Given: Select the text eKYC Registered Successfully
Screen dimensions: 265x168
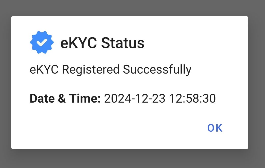Looking at the screenshot, I should 111,69.
